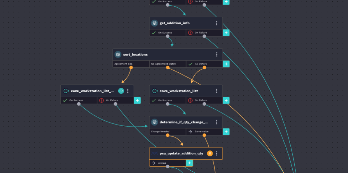Click the determine_if_qty_change_… node icon
348x173 pixels.
pos(155,122)
